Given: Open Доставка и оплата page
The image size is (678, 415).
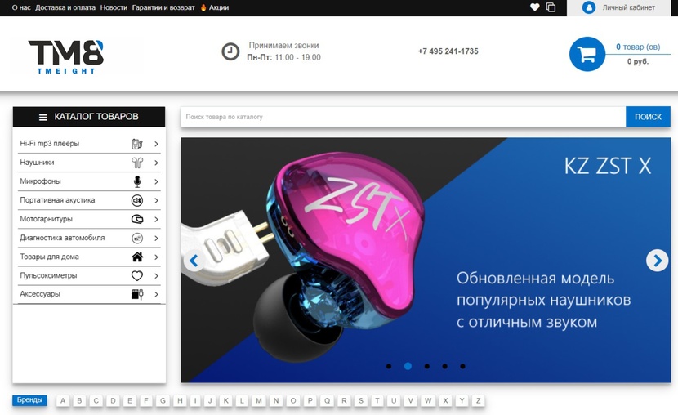Looking at the screenshot, I should pos(65,7).
